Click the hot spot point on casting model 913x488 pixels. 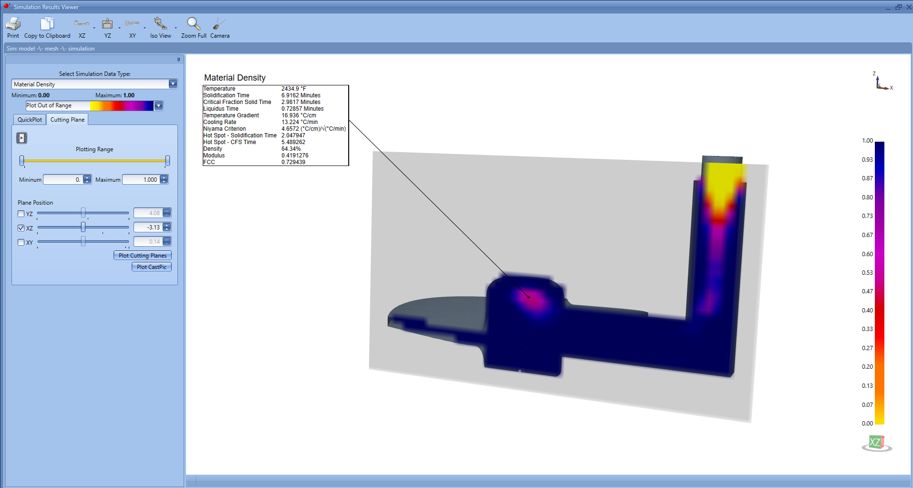[529, 297]
